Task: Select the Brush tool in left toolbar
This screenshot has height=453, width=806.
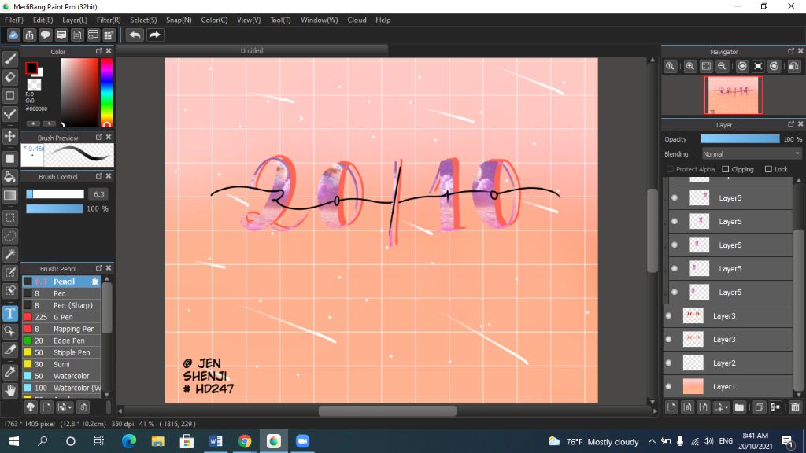Action: tap(9, 58)
